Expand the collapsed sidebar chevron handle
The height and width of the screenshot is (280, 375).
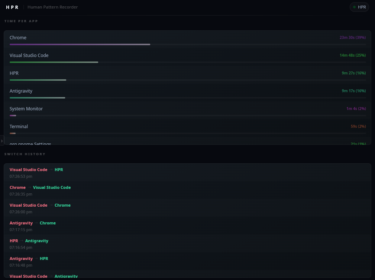pos(2,141)
